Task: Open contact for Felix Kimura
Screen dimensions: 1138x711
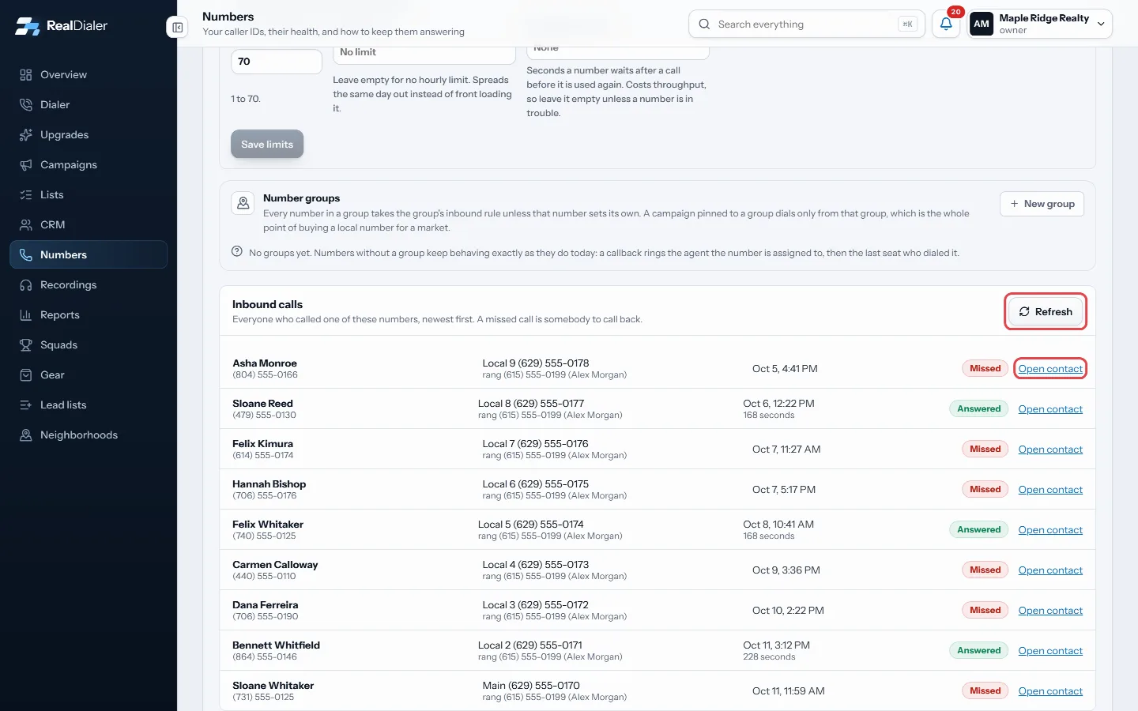Action: click(x=1050, y=450)
